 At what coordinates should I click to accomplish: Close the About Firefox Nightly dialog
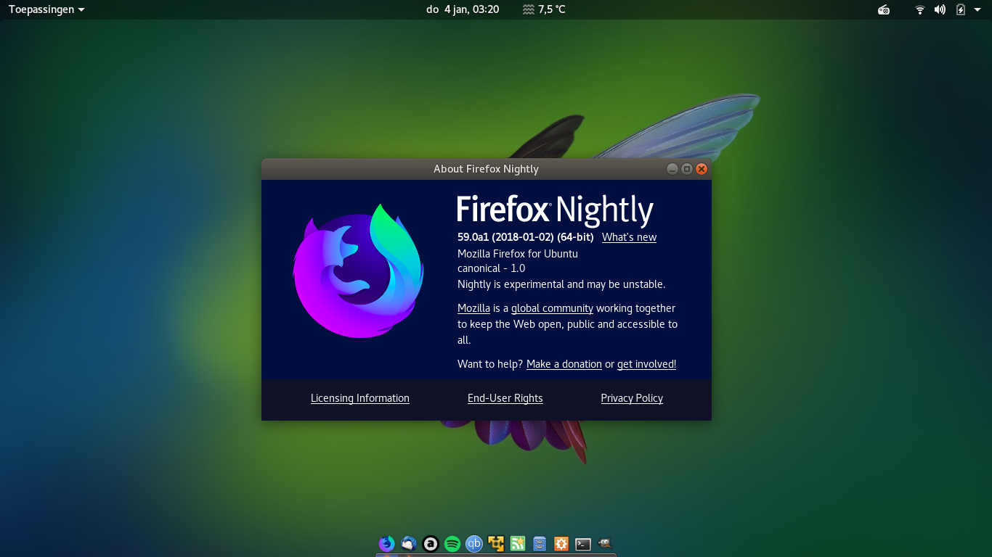(702, 169)
